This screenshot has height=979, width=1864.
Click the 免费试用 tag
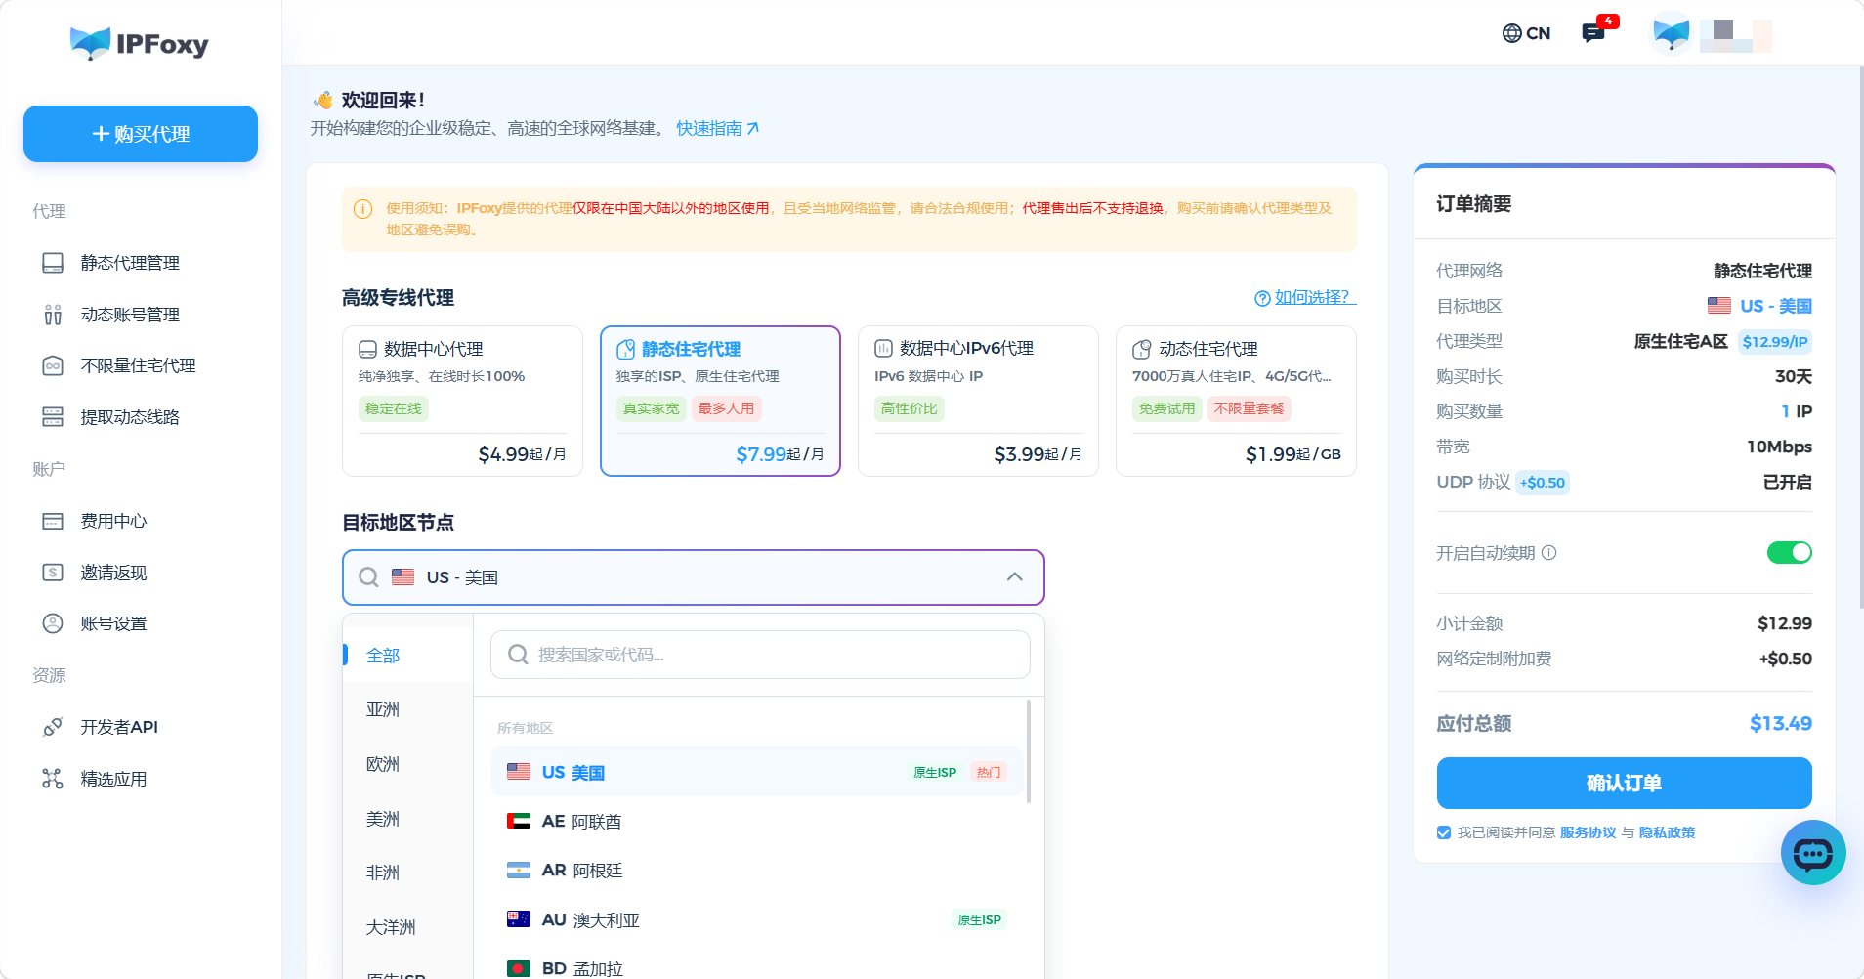(x=1166, y=408)
